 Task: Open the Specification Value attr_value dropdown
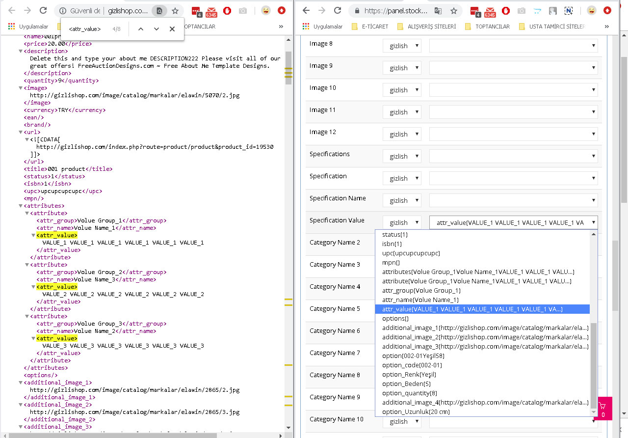coord(513,222)
